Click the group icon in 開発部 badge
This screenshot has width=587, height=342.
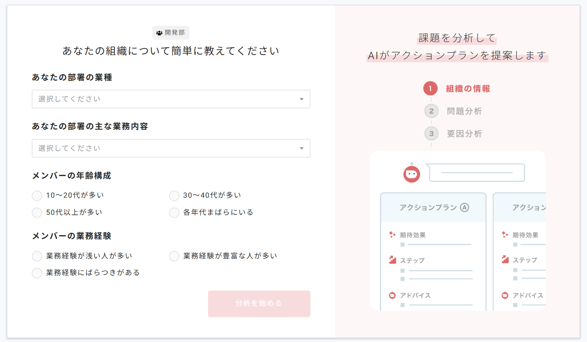pos(159,33)
